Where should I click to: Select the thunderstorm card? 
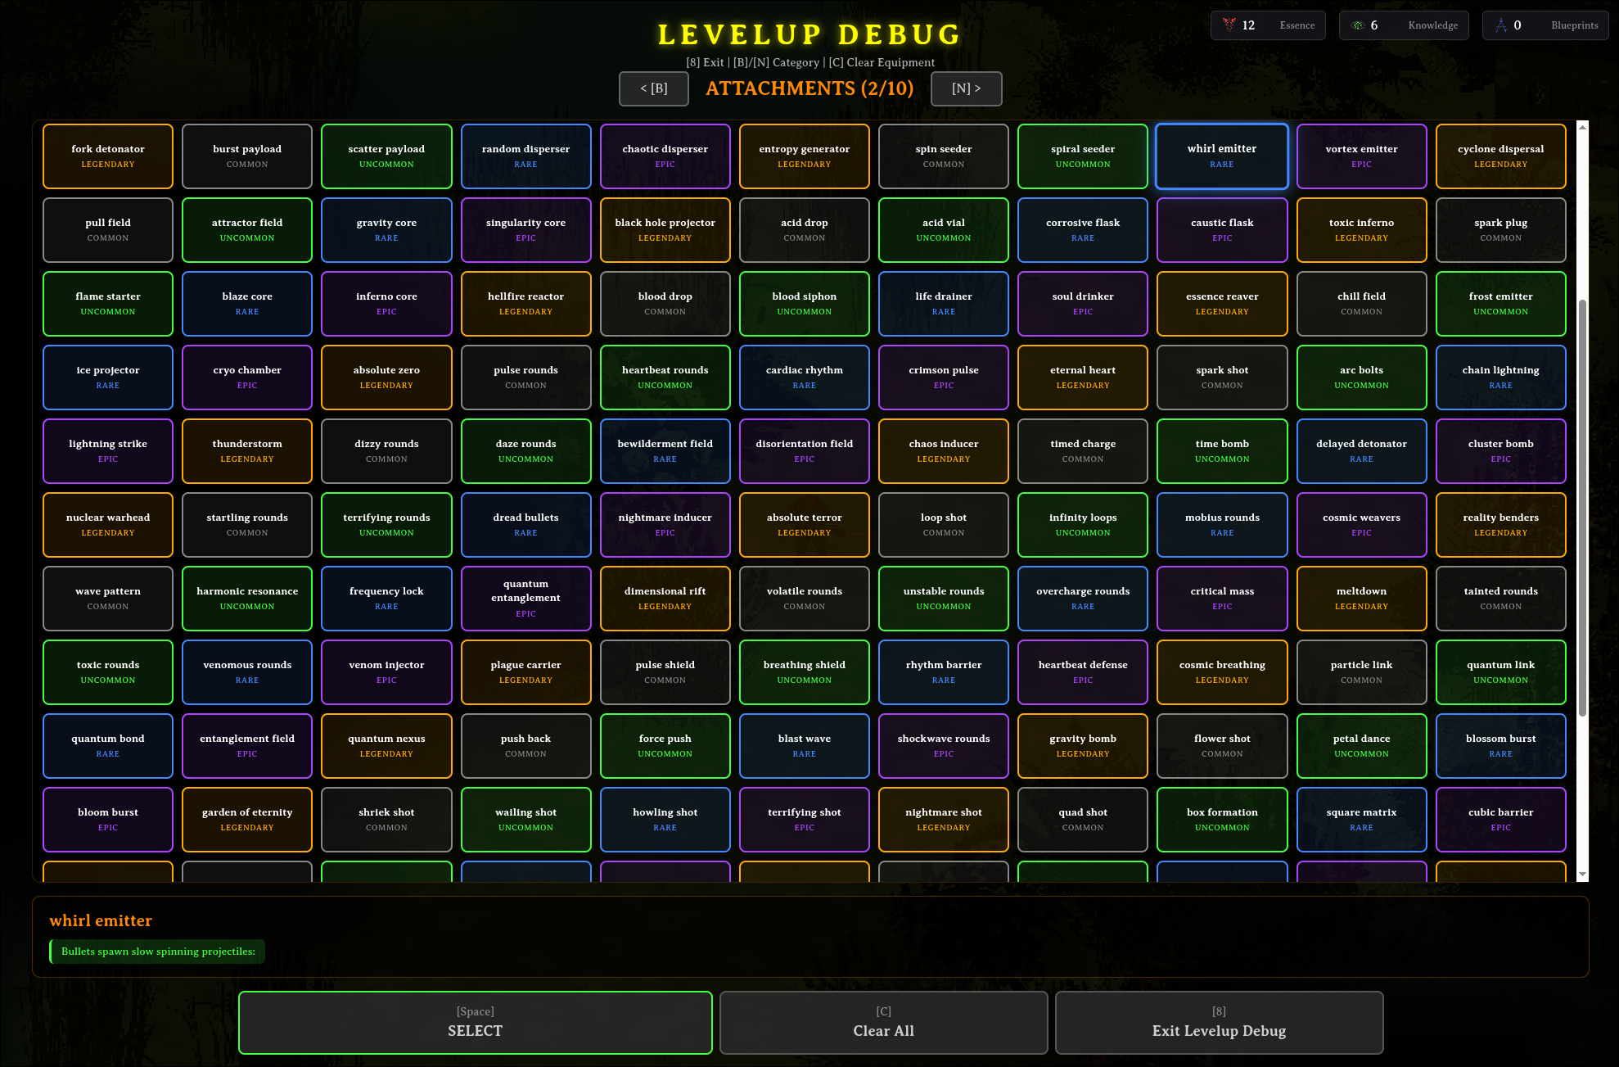247,451
